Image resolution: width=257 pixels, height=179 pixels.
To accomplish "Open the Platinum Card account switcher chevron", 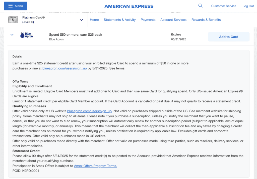I will coord(81,20).
